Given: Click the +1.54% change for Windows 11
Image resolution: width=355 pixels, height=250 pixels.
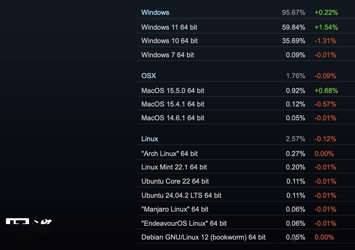Looking at the screenshot, I should pos(326,27).
